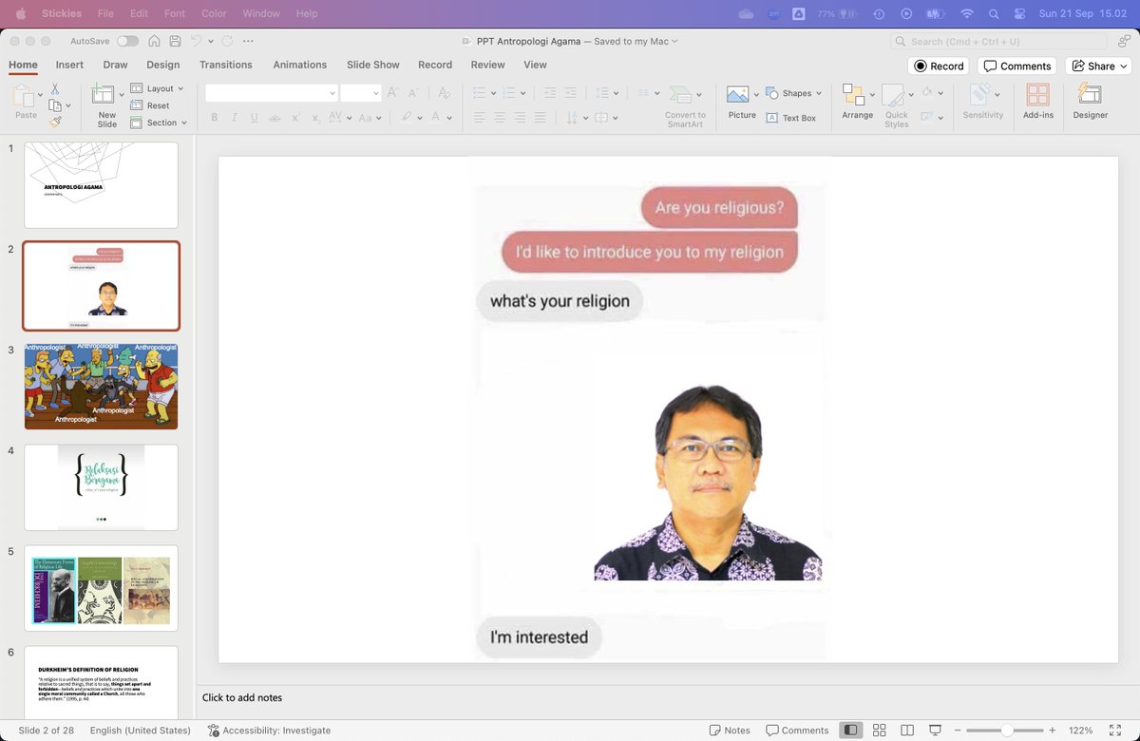Open the more options ellipsis in title bar
The width and height of the screenshot is (1140, 741).
(249, 41)
